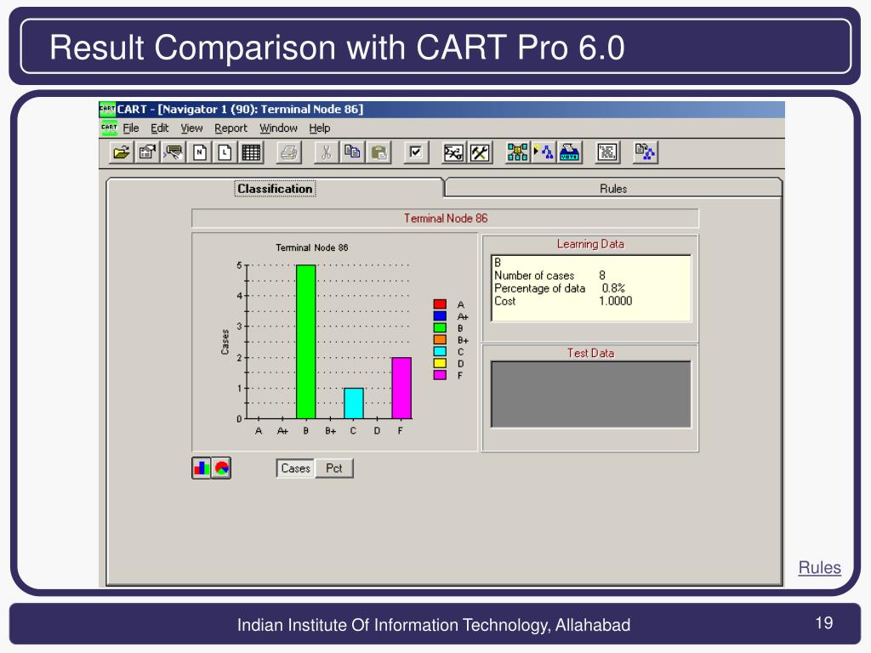Click slide number 19

pyautogui.click(x=823, y=623)
